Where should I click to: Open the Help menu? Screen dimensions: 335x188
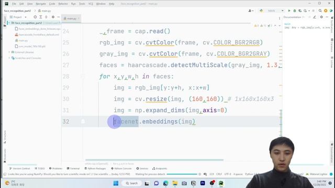click(111, 4)
